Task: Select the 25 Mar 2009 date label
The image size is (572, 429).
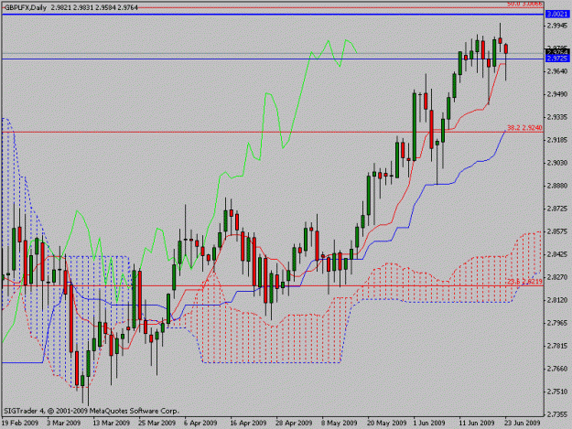Action: click(156, 423)
